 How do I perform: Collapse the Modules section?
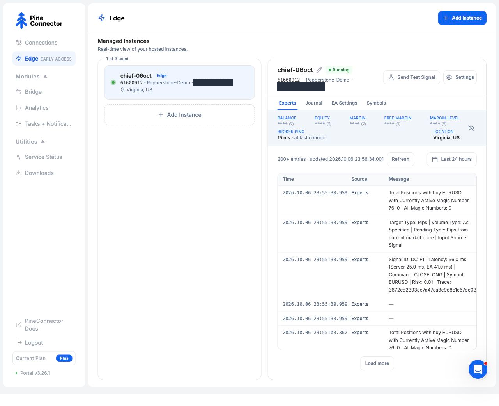pos(32,77)
